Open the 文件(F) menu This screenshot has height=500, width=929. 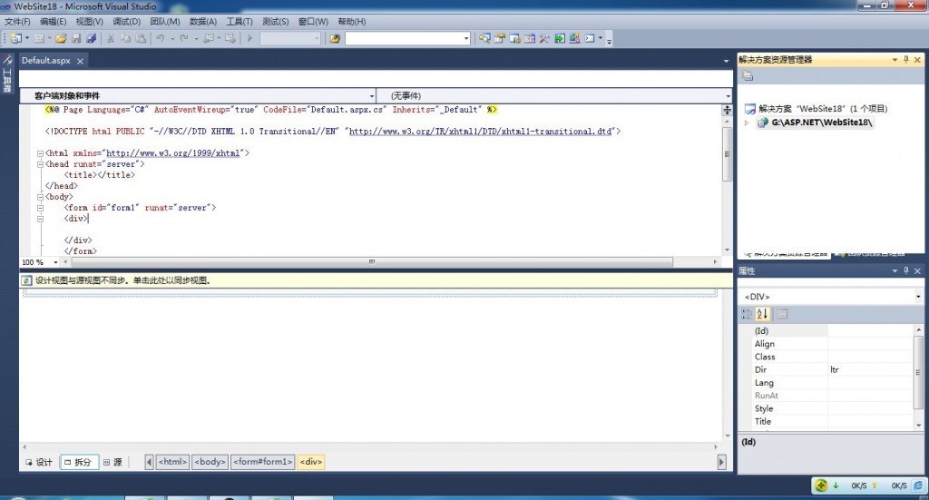point(17,22)
